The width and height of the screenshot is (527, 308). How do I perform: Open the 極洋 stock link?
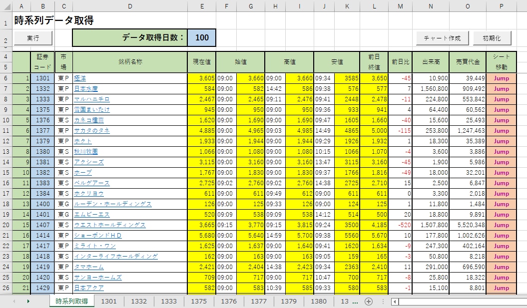[x=80, y=78]
